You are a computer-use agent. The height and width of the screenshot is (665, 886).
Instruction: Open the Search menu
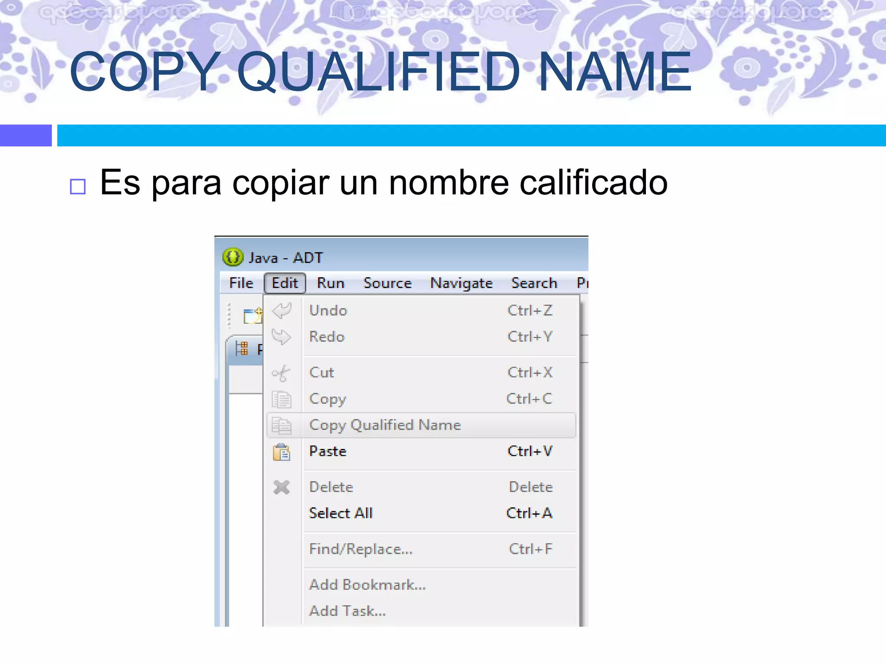point(534,283)
